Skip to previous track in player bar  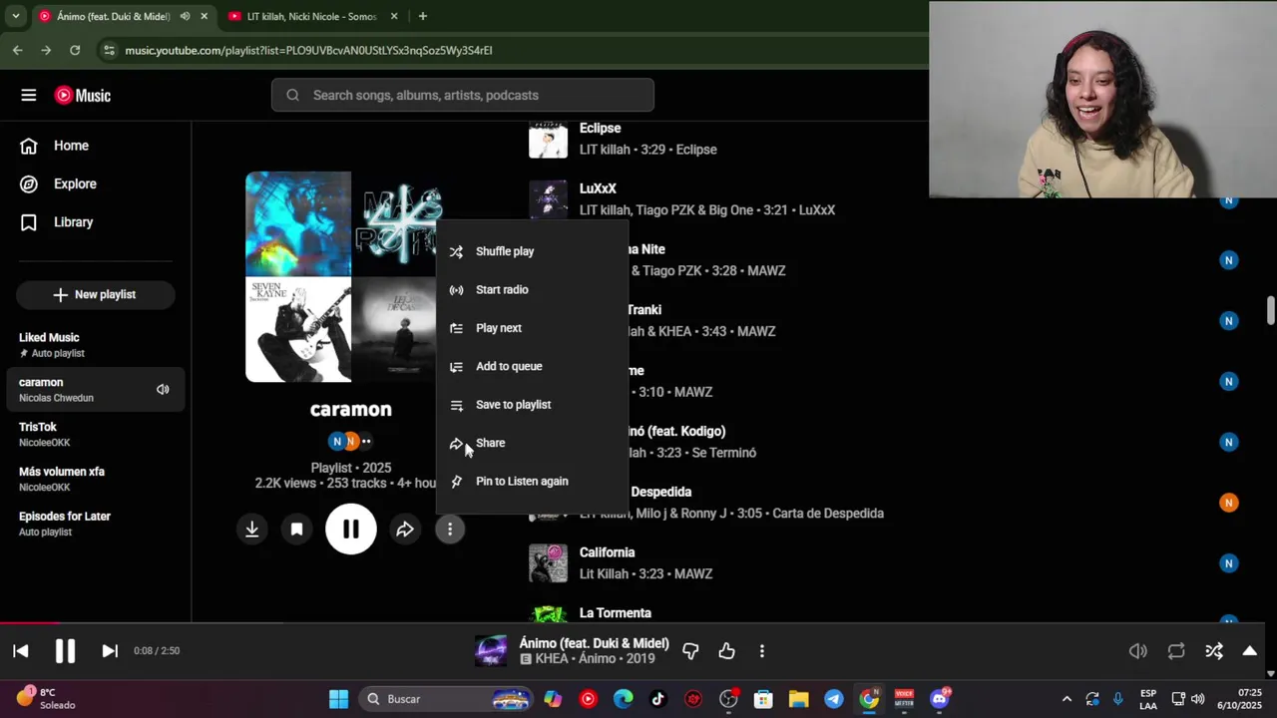tap(21, 651)
